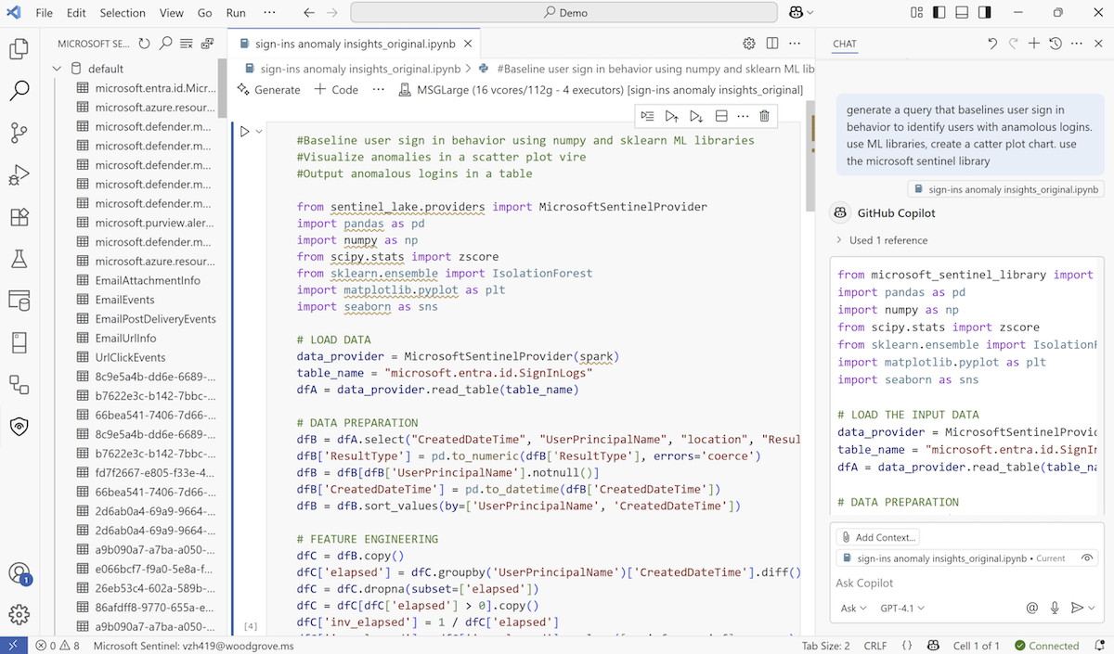
Task: Open the Edit menu
Action: 76,13
